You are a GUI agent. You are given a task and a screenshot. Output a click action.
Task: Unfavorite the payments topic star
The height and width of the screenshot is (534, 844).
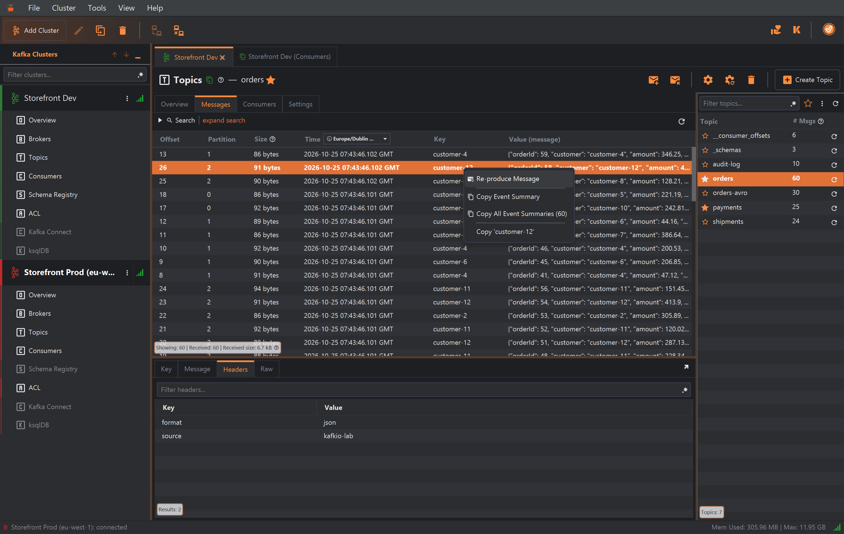(705, 207)
